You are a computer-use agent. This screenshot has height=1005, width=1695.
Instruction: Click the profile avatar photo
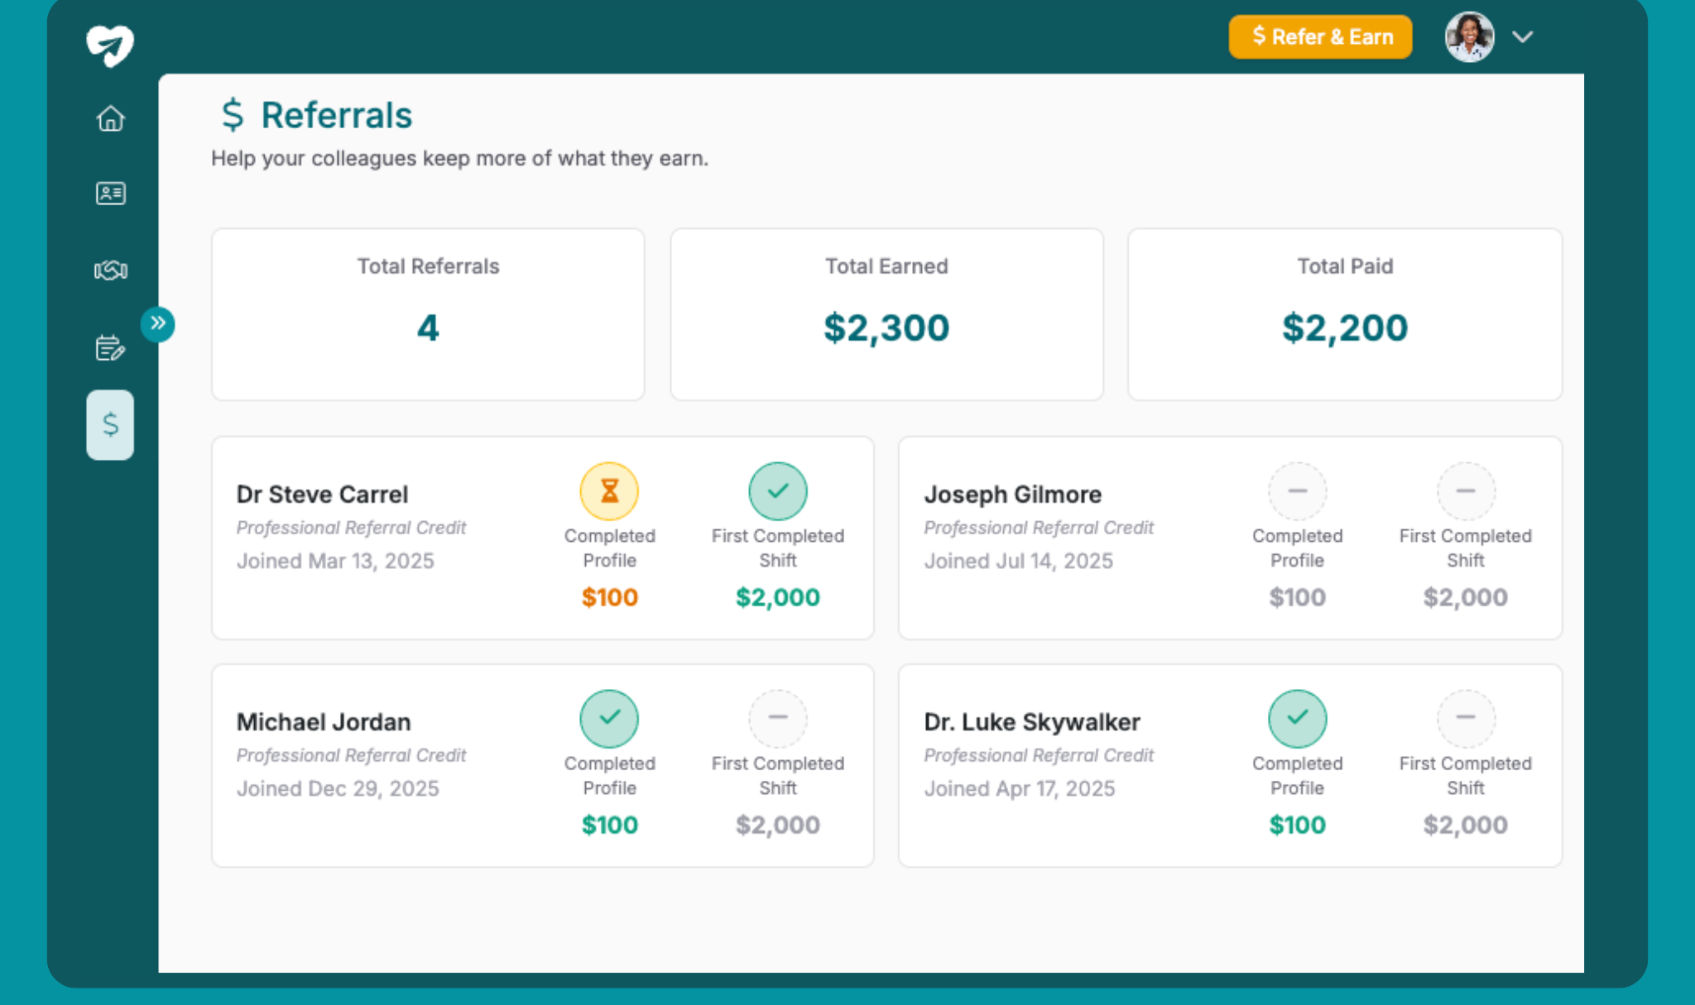(1469, 36)
